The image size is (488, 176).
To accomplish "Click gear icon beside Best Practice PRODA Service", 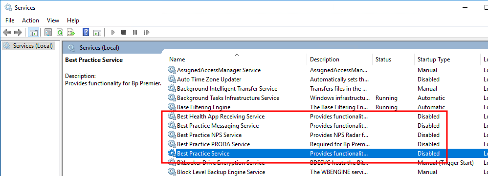I will (172, 144).
